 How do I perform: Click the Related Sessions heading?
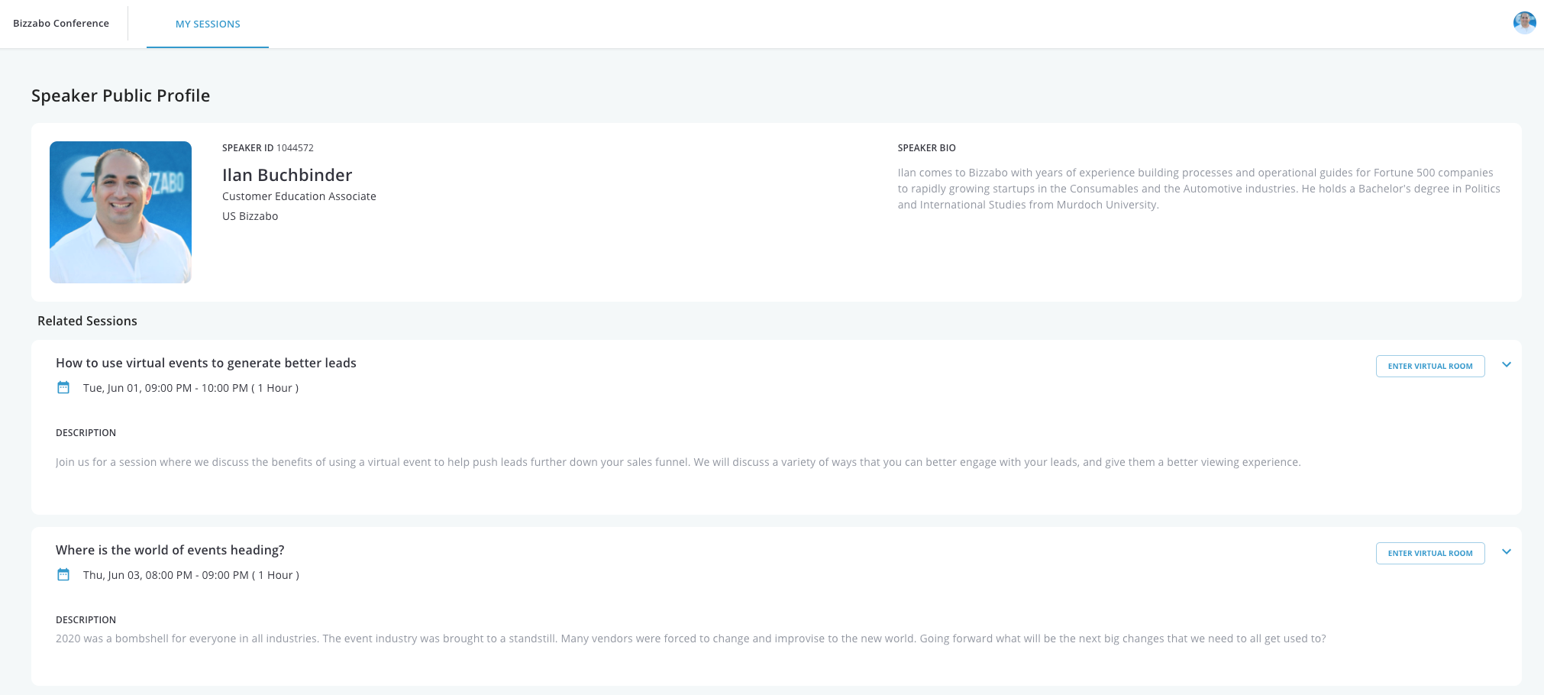pyautogui.click(x=87, y=321)
